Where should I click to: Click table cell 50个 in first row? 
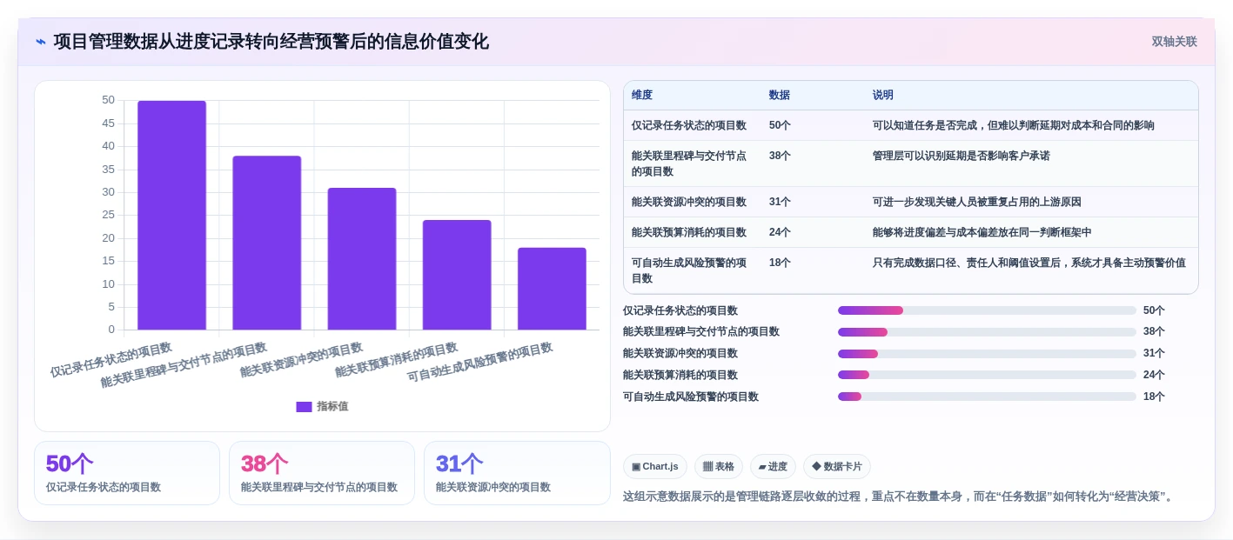(x=780, y=125)
